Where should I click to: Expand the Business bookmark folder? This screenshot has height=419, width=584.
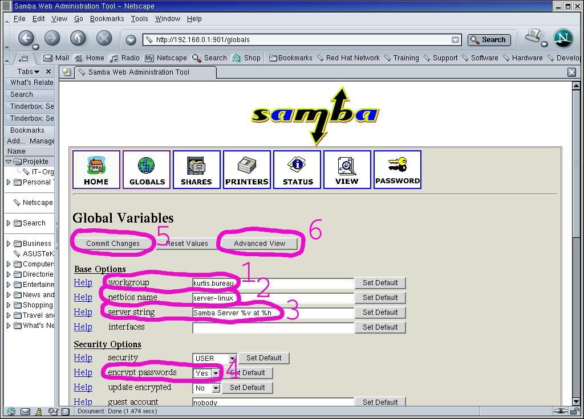click(9, 244)
